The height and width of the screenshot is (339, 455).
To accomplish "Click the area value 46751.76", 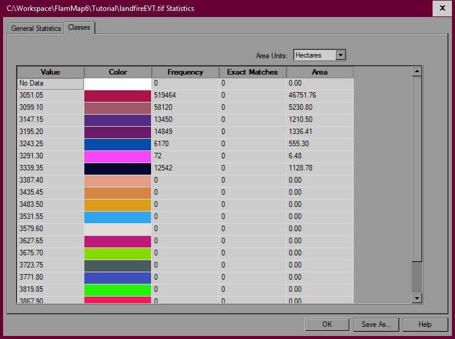I will coord(302,95).
